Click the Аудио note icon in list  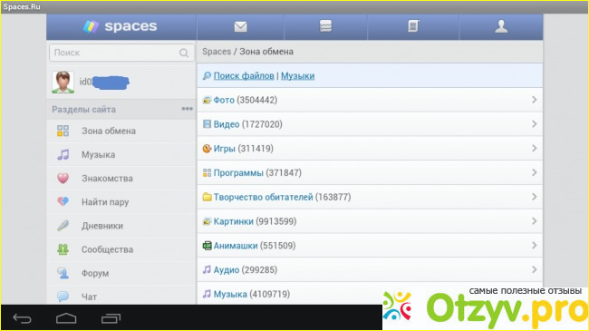pos(207,269)
